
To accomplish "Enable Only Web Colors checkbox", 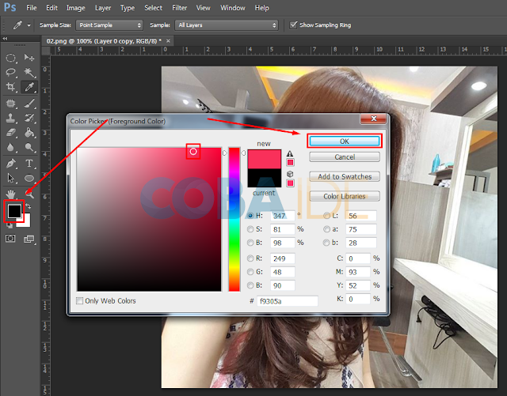I will point(79,301).
